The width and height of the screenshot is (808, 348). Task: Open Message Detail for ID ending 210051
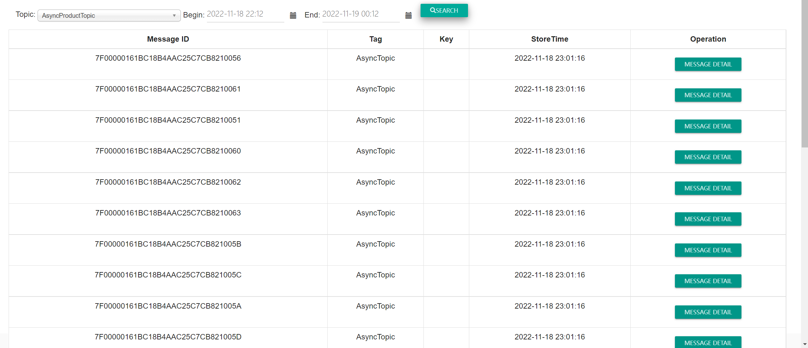708,126
